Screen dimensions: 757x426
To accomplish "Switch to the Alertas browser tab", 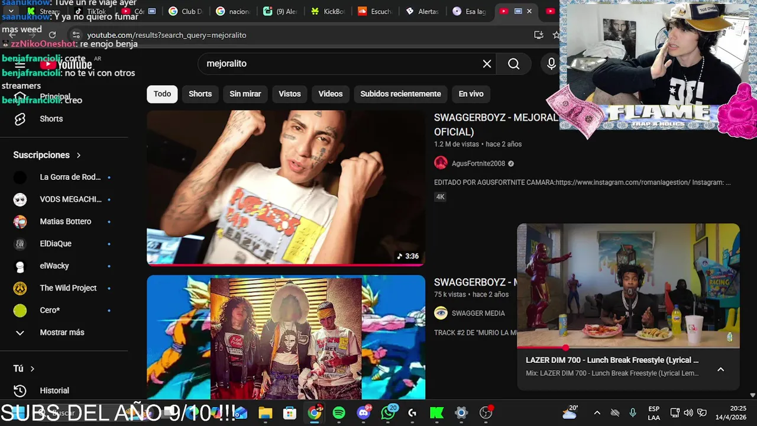I will [422, 11].
